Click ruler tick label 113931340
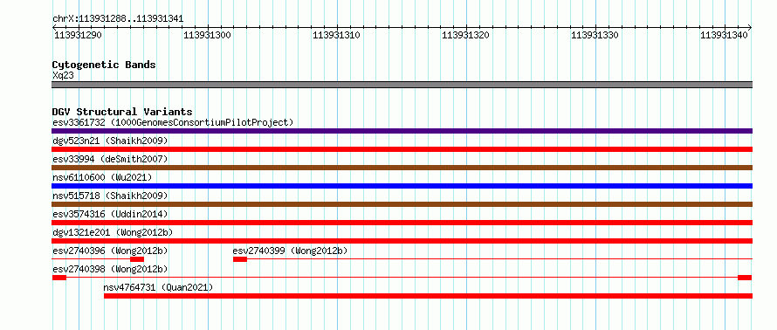Screen dimensions: 777x330 (725, 35)
